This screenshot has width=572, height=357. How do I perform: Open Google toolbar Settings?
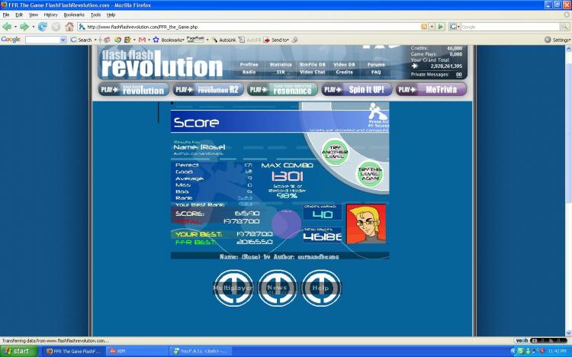pos(558,40)
